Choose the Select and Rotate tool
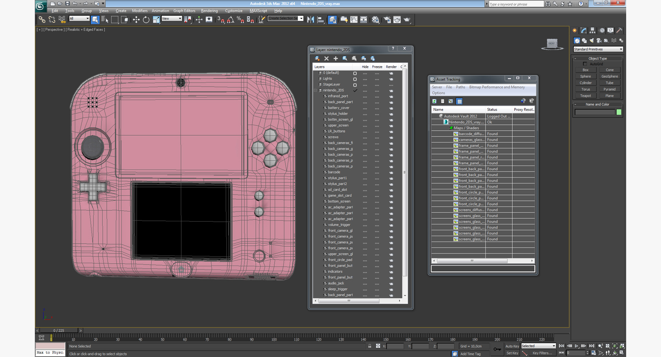661x357 pixels. tap(146, 20)
